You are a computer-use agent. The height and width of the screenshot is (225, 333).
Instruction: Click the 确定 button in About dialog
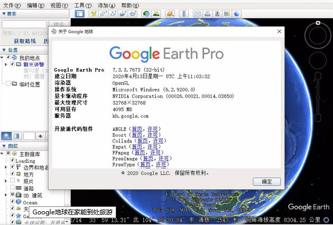click(x=267, y=182)
